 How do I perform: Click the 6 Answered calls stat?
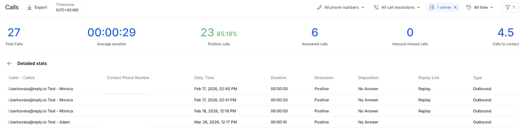point(315,32)
